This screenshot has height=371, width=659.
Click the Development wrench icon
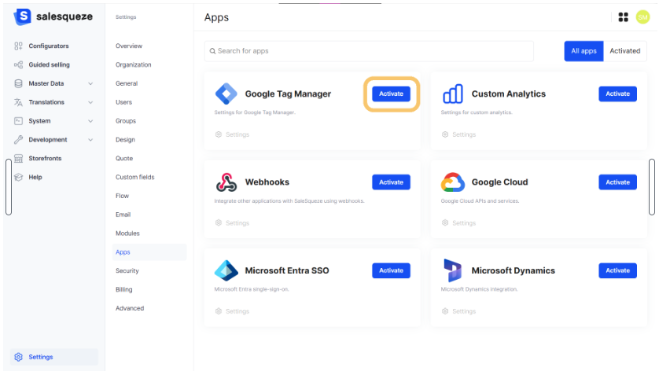pyautogui.click(x=19, y=139)
